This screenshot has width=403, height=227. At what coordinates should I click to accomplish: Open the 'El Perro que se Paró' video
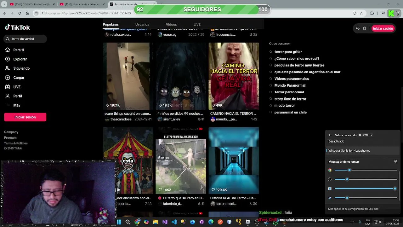coord(181,161)
